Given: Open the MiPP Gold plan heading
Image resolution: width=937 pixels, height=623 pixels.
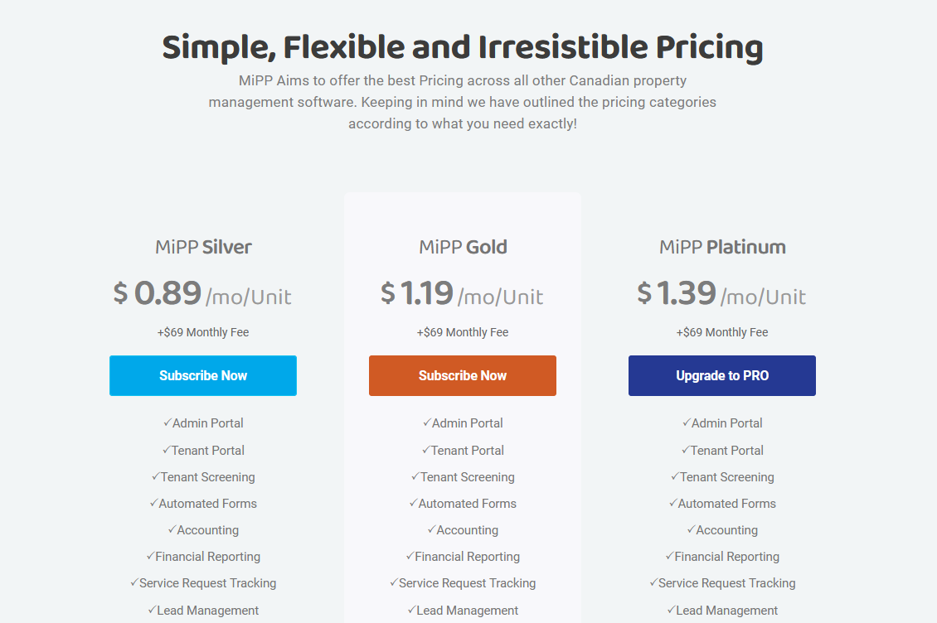Looking at the screenshot, I should tap(462, 246).
